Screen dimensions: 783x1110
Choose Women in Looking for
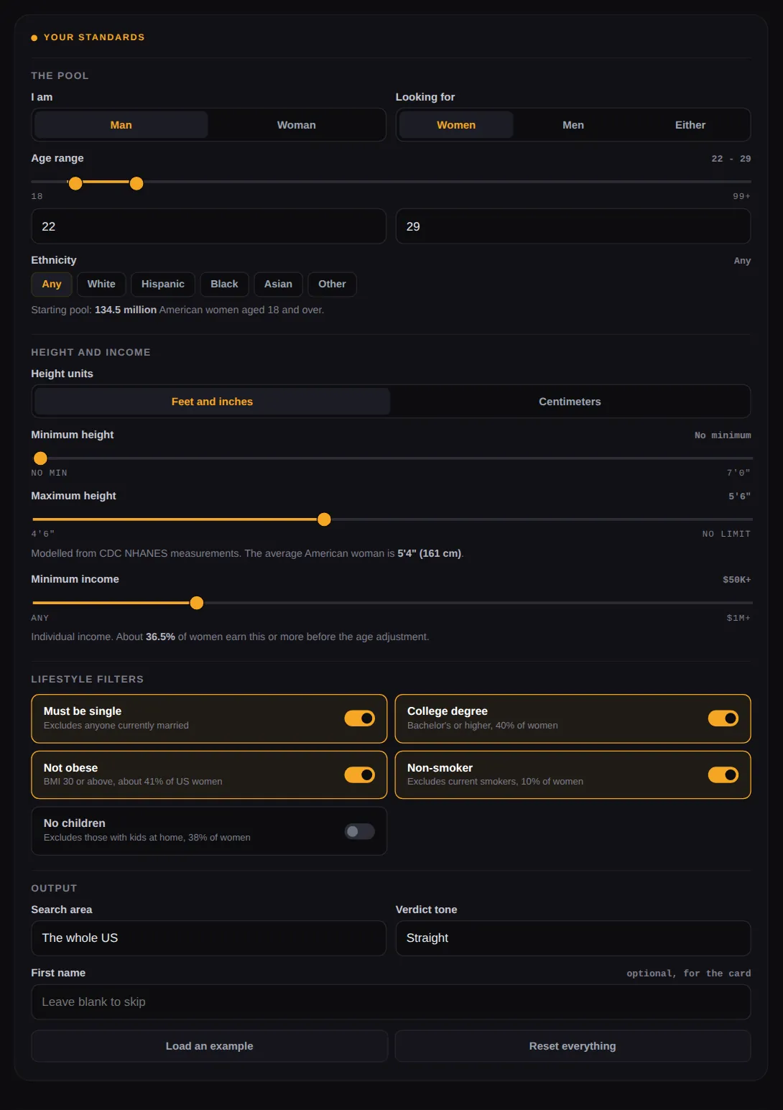pyautogui.click(x=456, y=125)
